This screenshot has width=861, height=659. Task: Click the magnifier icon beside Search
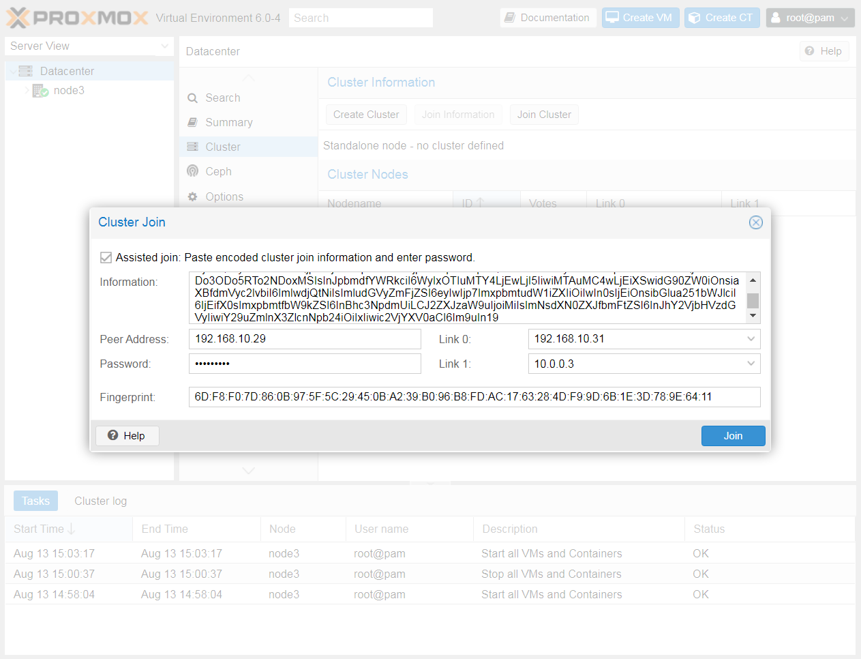[x=192, y=98]
